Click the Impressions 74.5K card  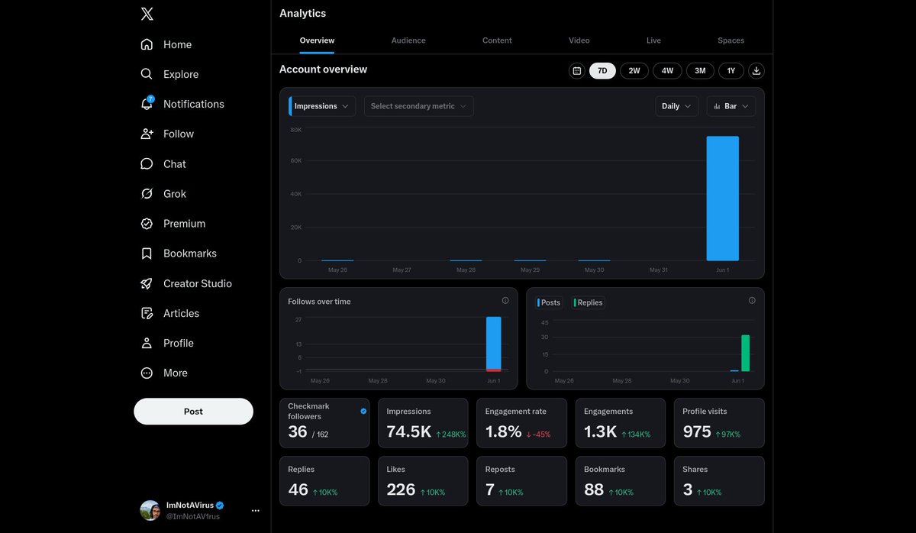(x=423, y=423)
